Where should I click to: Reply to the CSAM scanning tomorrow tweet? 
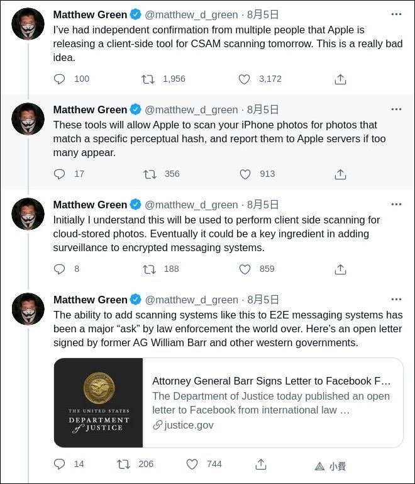(59, 79)
